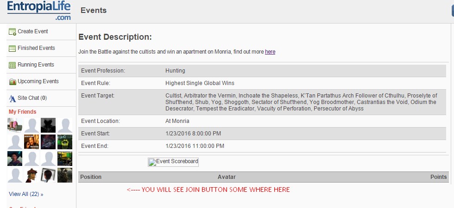Click the EntropiaLife.com logo
The width and height of the screenshot is (454, 208).
click(x=38, y=11)
